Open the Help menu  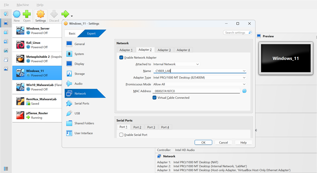click(x=40, y=5)
